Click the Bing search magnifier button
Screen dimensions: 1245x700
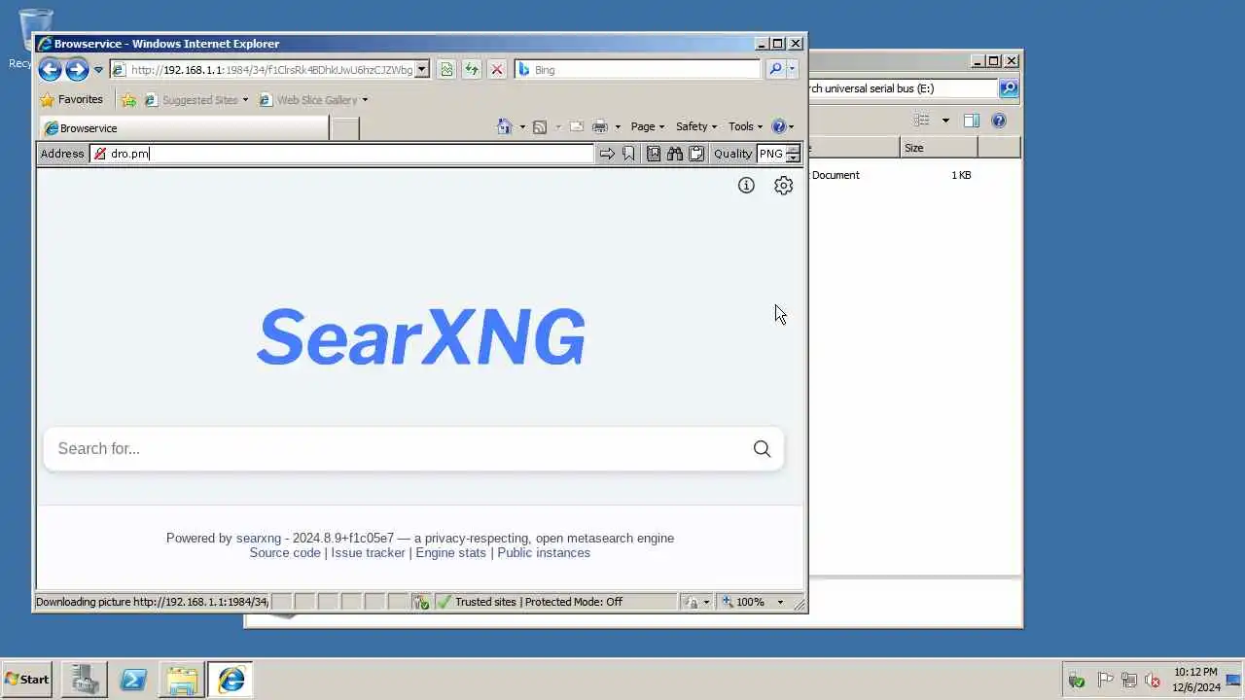click(775, 69)
